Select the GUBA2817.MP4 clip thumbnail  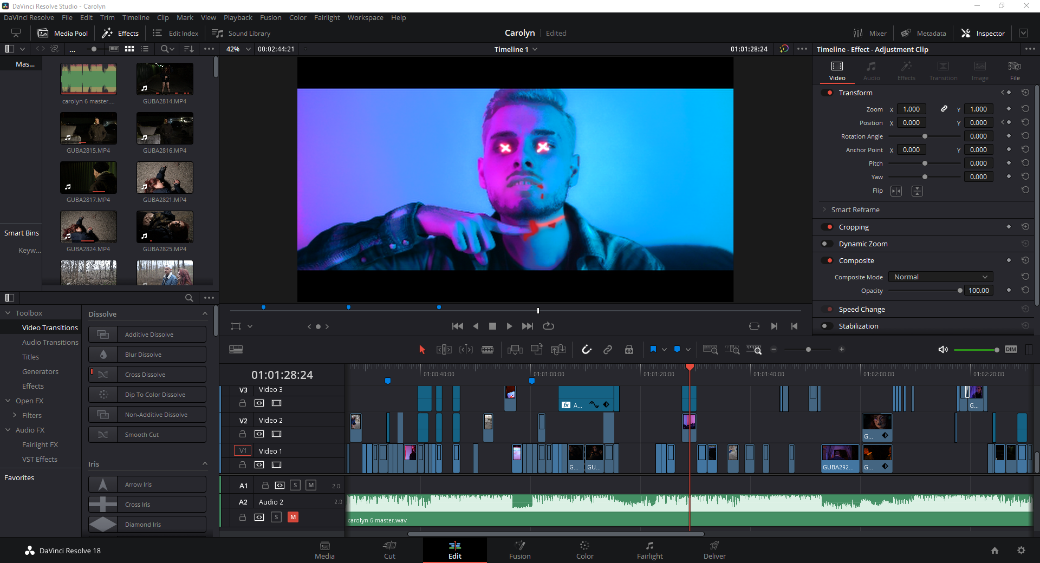pyautogui.click(x=88, y=178)
